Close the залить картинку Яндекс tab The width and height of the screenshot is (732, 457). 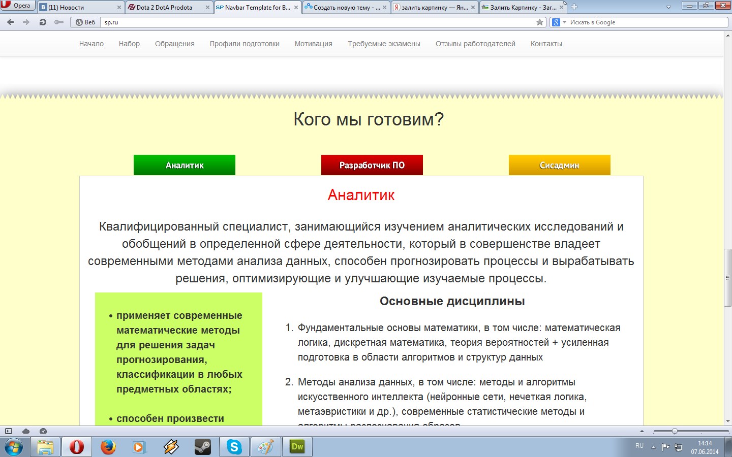point(473,8)
